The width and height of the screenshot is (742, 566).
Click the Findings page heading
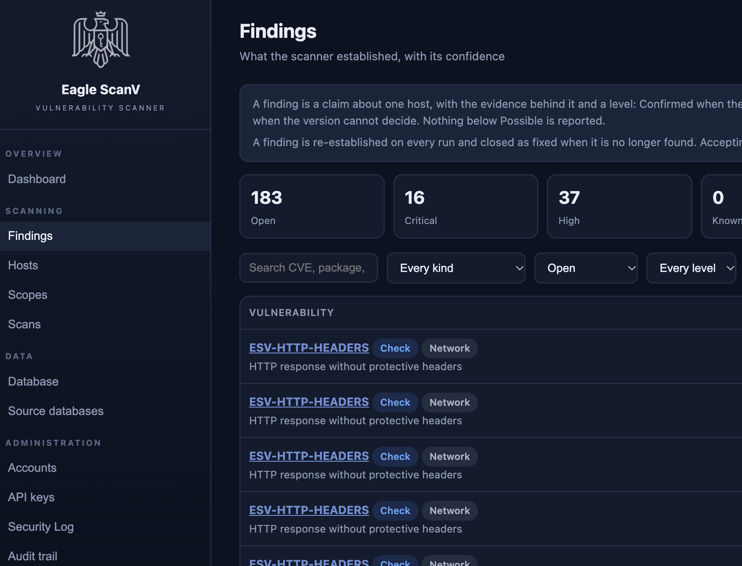point(278,31)
